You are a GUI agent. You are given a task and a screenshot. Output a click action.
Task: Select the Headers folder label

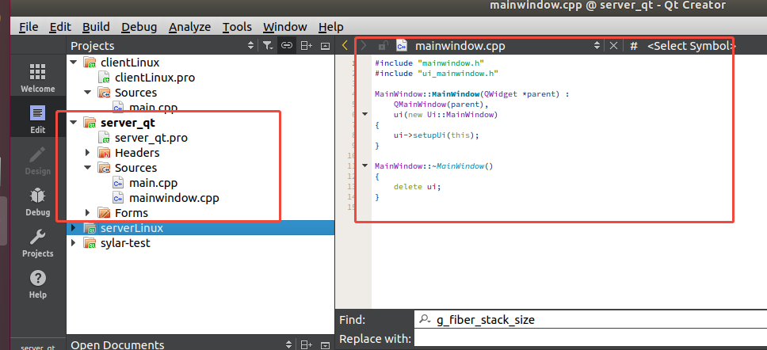tap(137, 153)
